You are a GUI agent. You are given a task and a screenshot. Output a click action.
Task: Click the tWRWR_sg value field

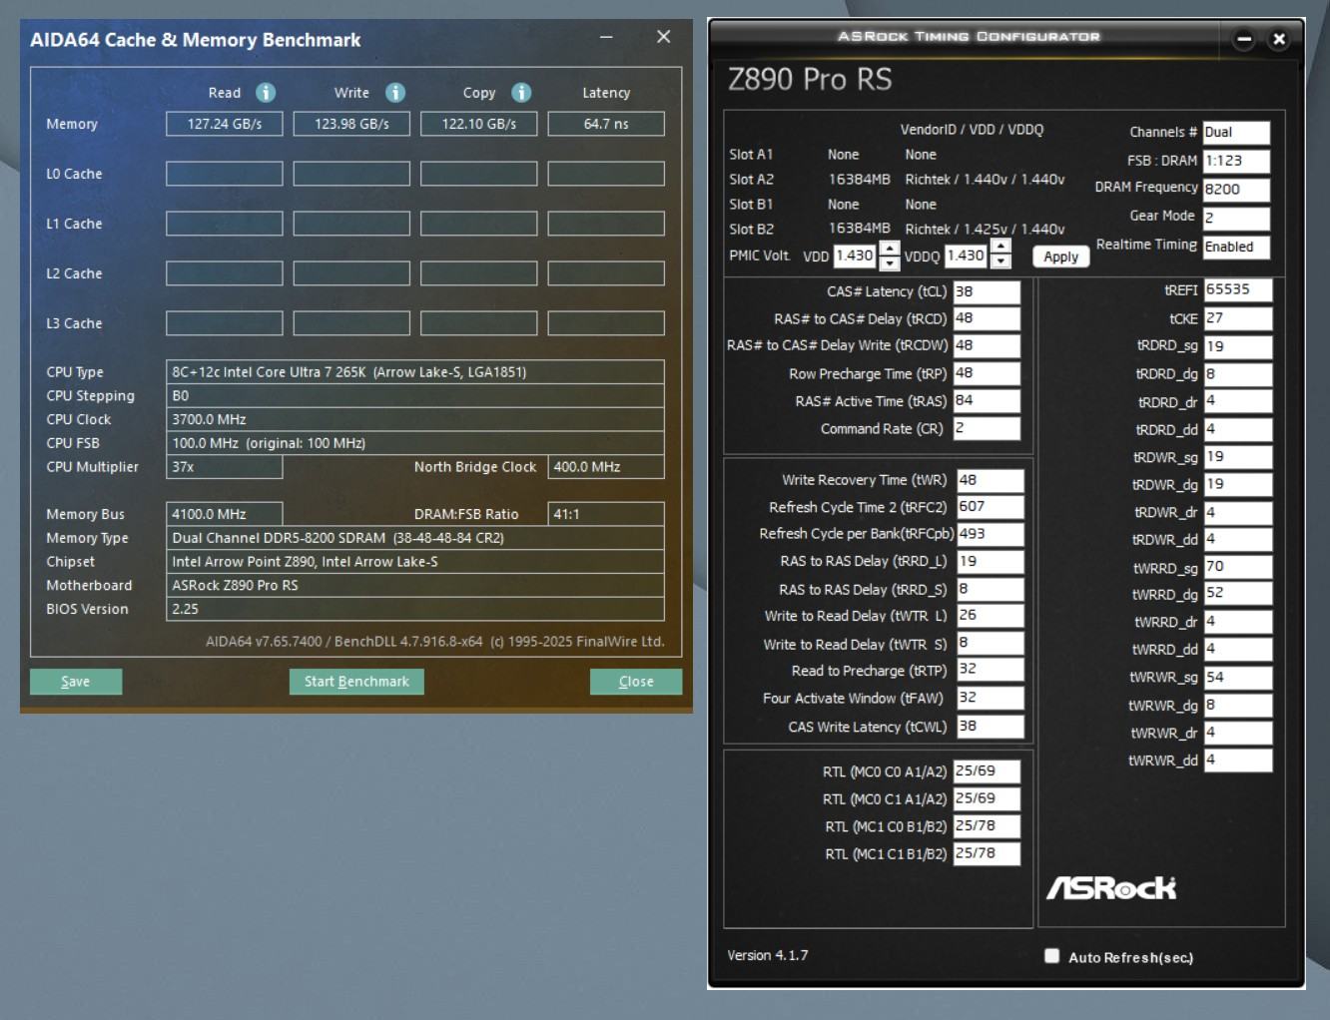click(1238, 677)
